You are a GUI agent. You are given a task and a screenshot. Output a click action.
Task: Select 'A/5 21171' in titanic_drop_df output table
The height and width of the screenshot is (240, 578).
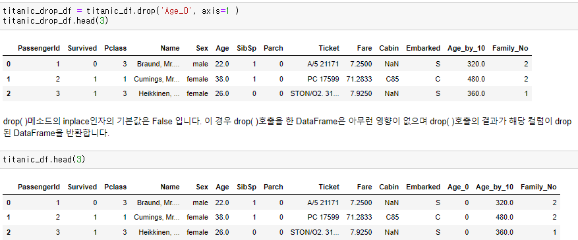point(324,64)
